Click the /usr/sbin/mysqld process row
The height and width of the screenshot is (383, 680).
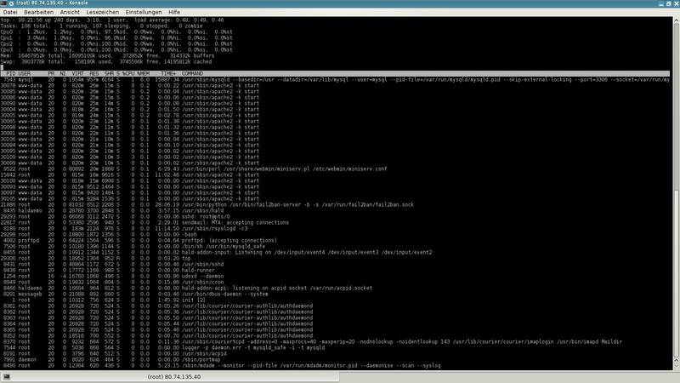(335, 80)
